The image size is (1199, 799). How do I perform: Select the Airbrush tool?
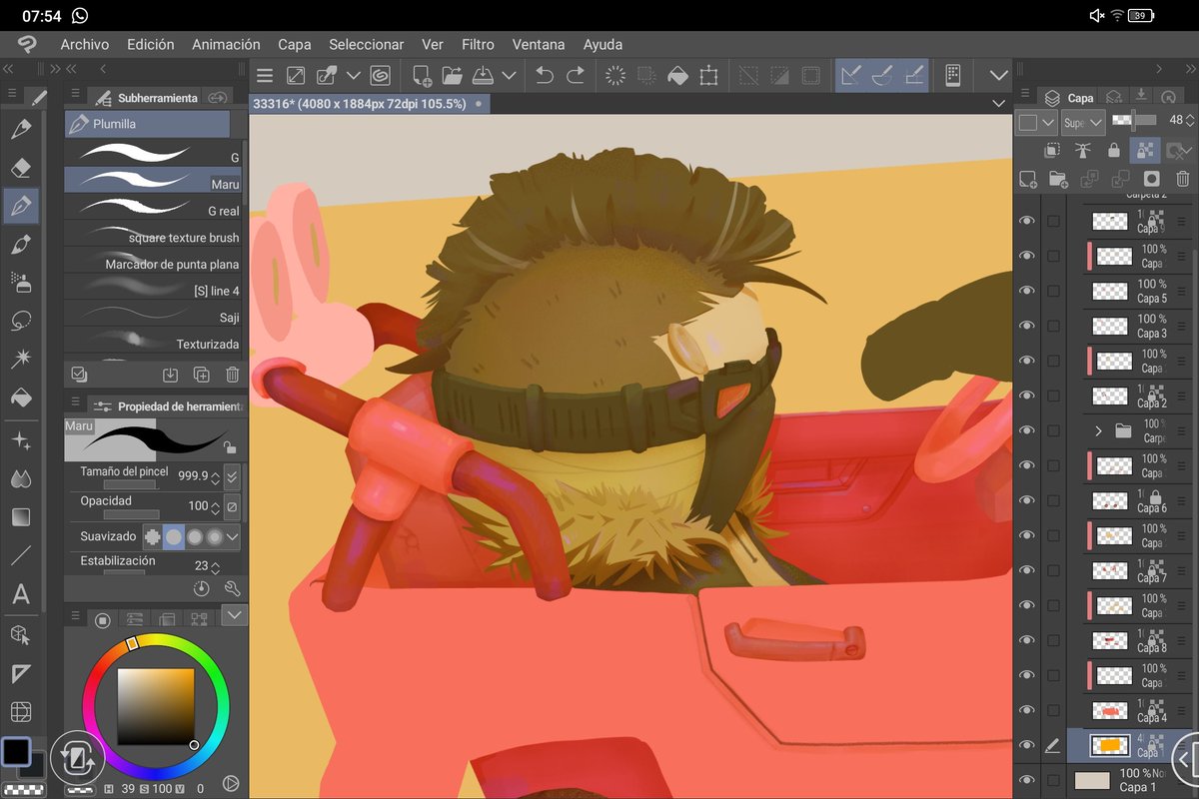21,284
